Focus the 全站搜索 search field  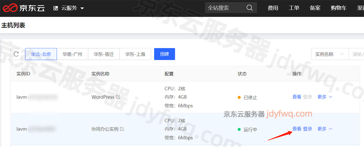[x=231, y=8]
